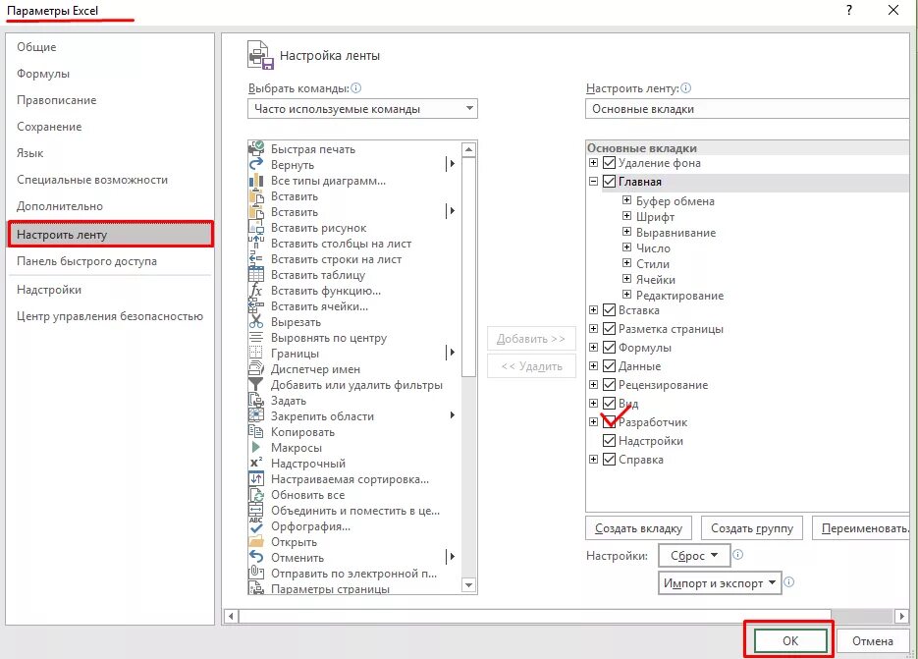Viewport: 918px width, 659px height.
Task: Click the Выровнять по центру icon
Action: [x=256, y=338]
